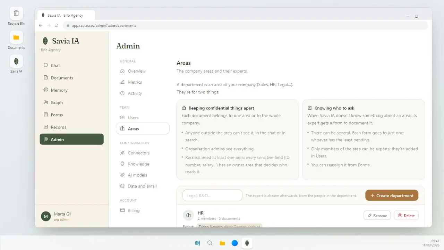Go to Users under Team
This screenshot has height=250, width=444.
point(143,118)
